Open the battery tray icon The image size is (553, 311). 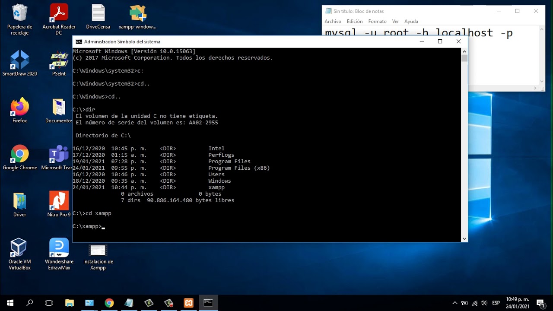464,303
